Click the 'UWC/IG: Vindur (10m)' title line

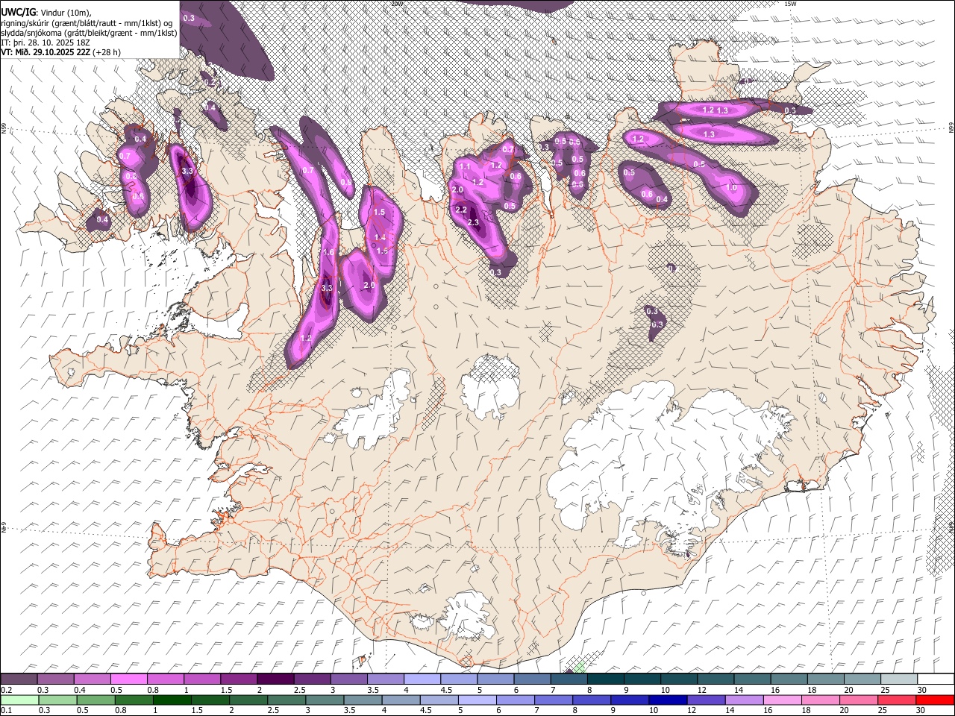(47, 13)
